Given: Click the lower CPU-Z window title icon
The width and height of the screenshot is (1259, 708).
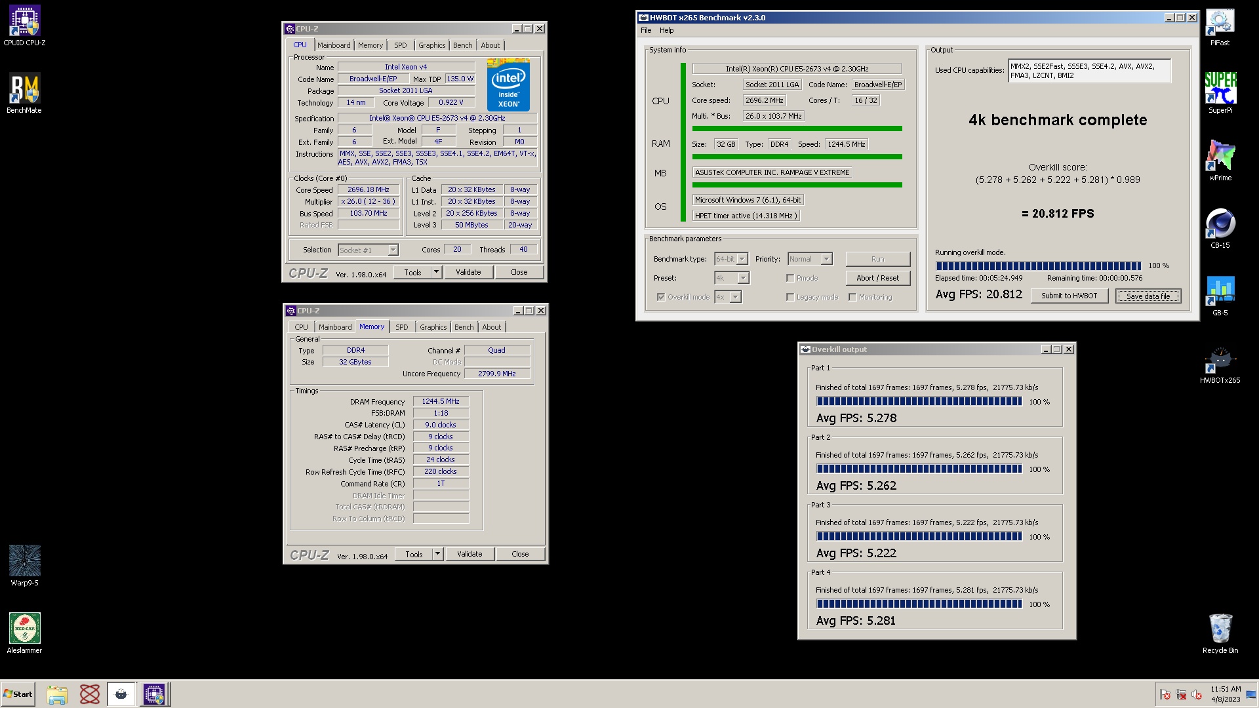Looking at the screenshot, I should (291, 311).
